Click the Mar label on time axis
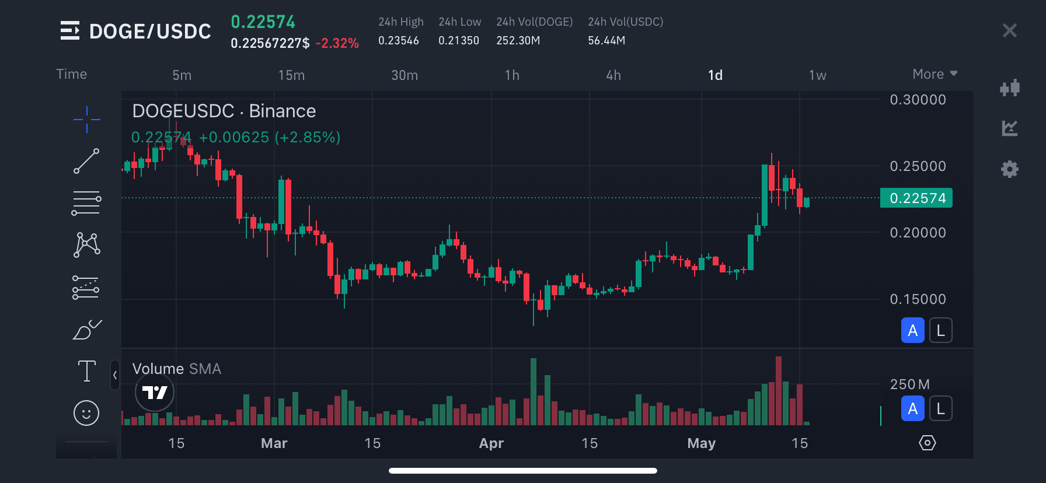Screen dimensions: 1046x483 pyautogui.click(x=274, y=443)
